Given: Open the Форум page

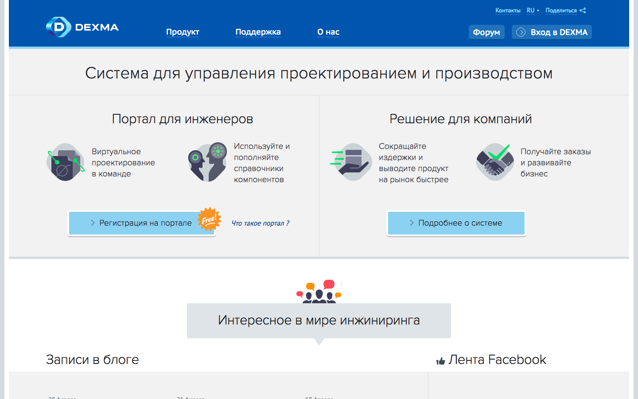Looking at the screenshot, I should pos(486,32).
